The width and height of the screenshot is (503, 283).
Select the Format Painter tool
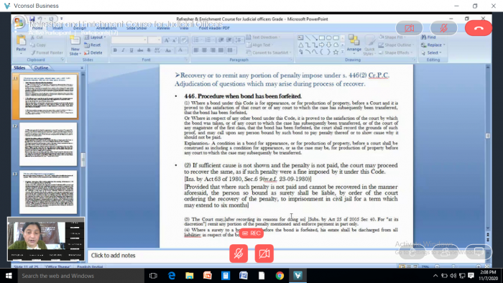[47, 52]
